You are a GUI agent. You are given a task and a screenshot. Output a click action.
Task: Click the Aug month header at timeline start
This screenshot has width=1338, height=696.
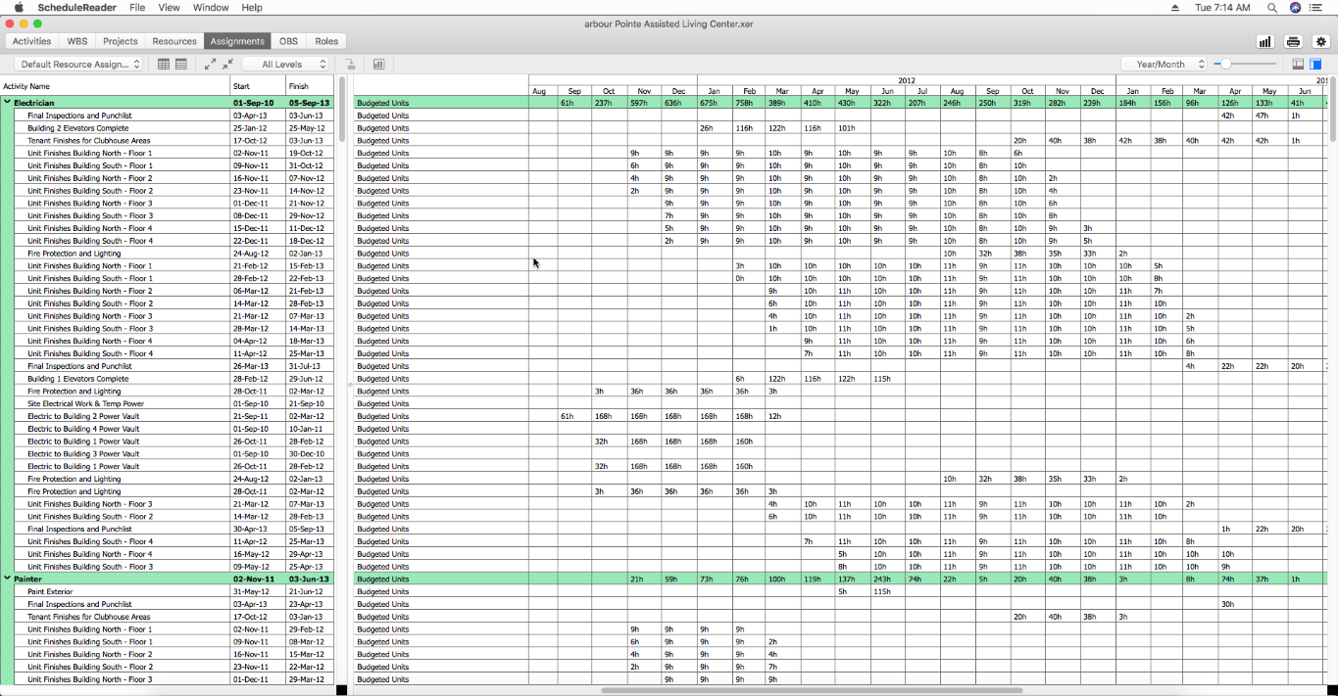point(539,91)
